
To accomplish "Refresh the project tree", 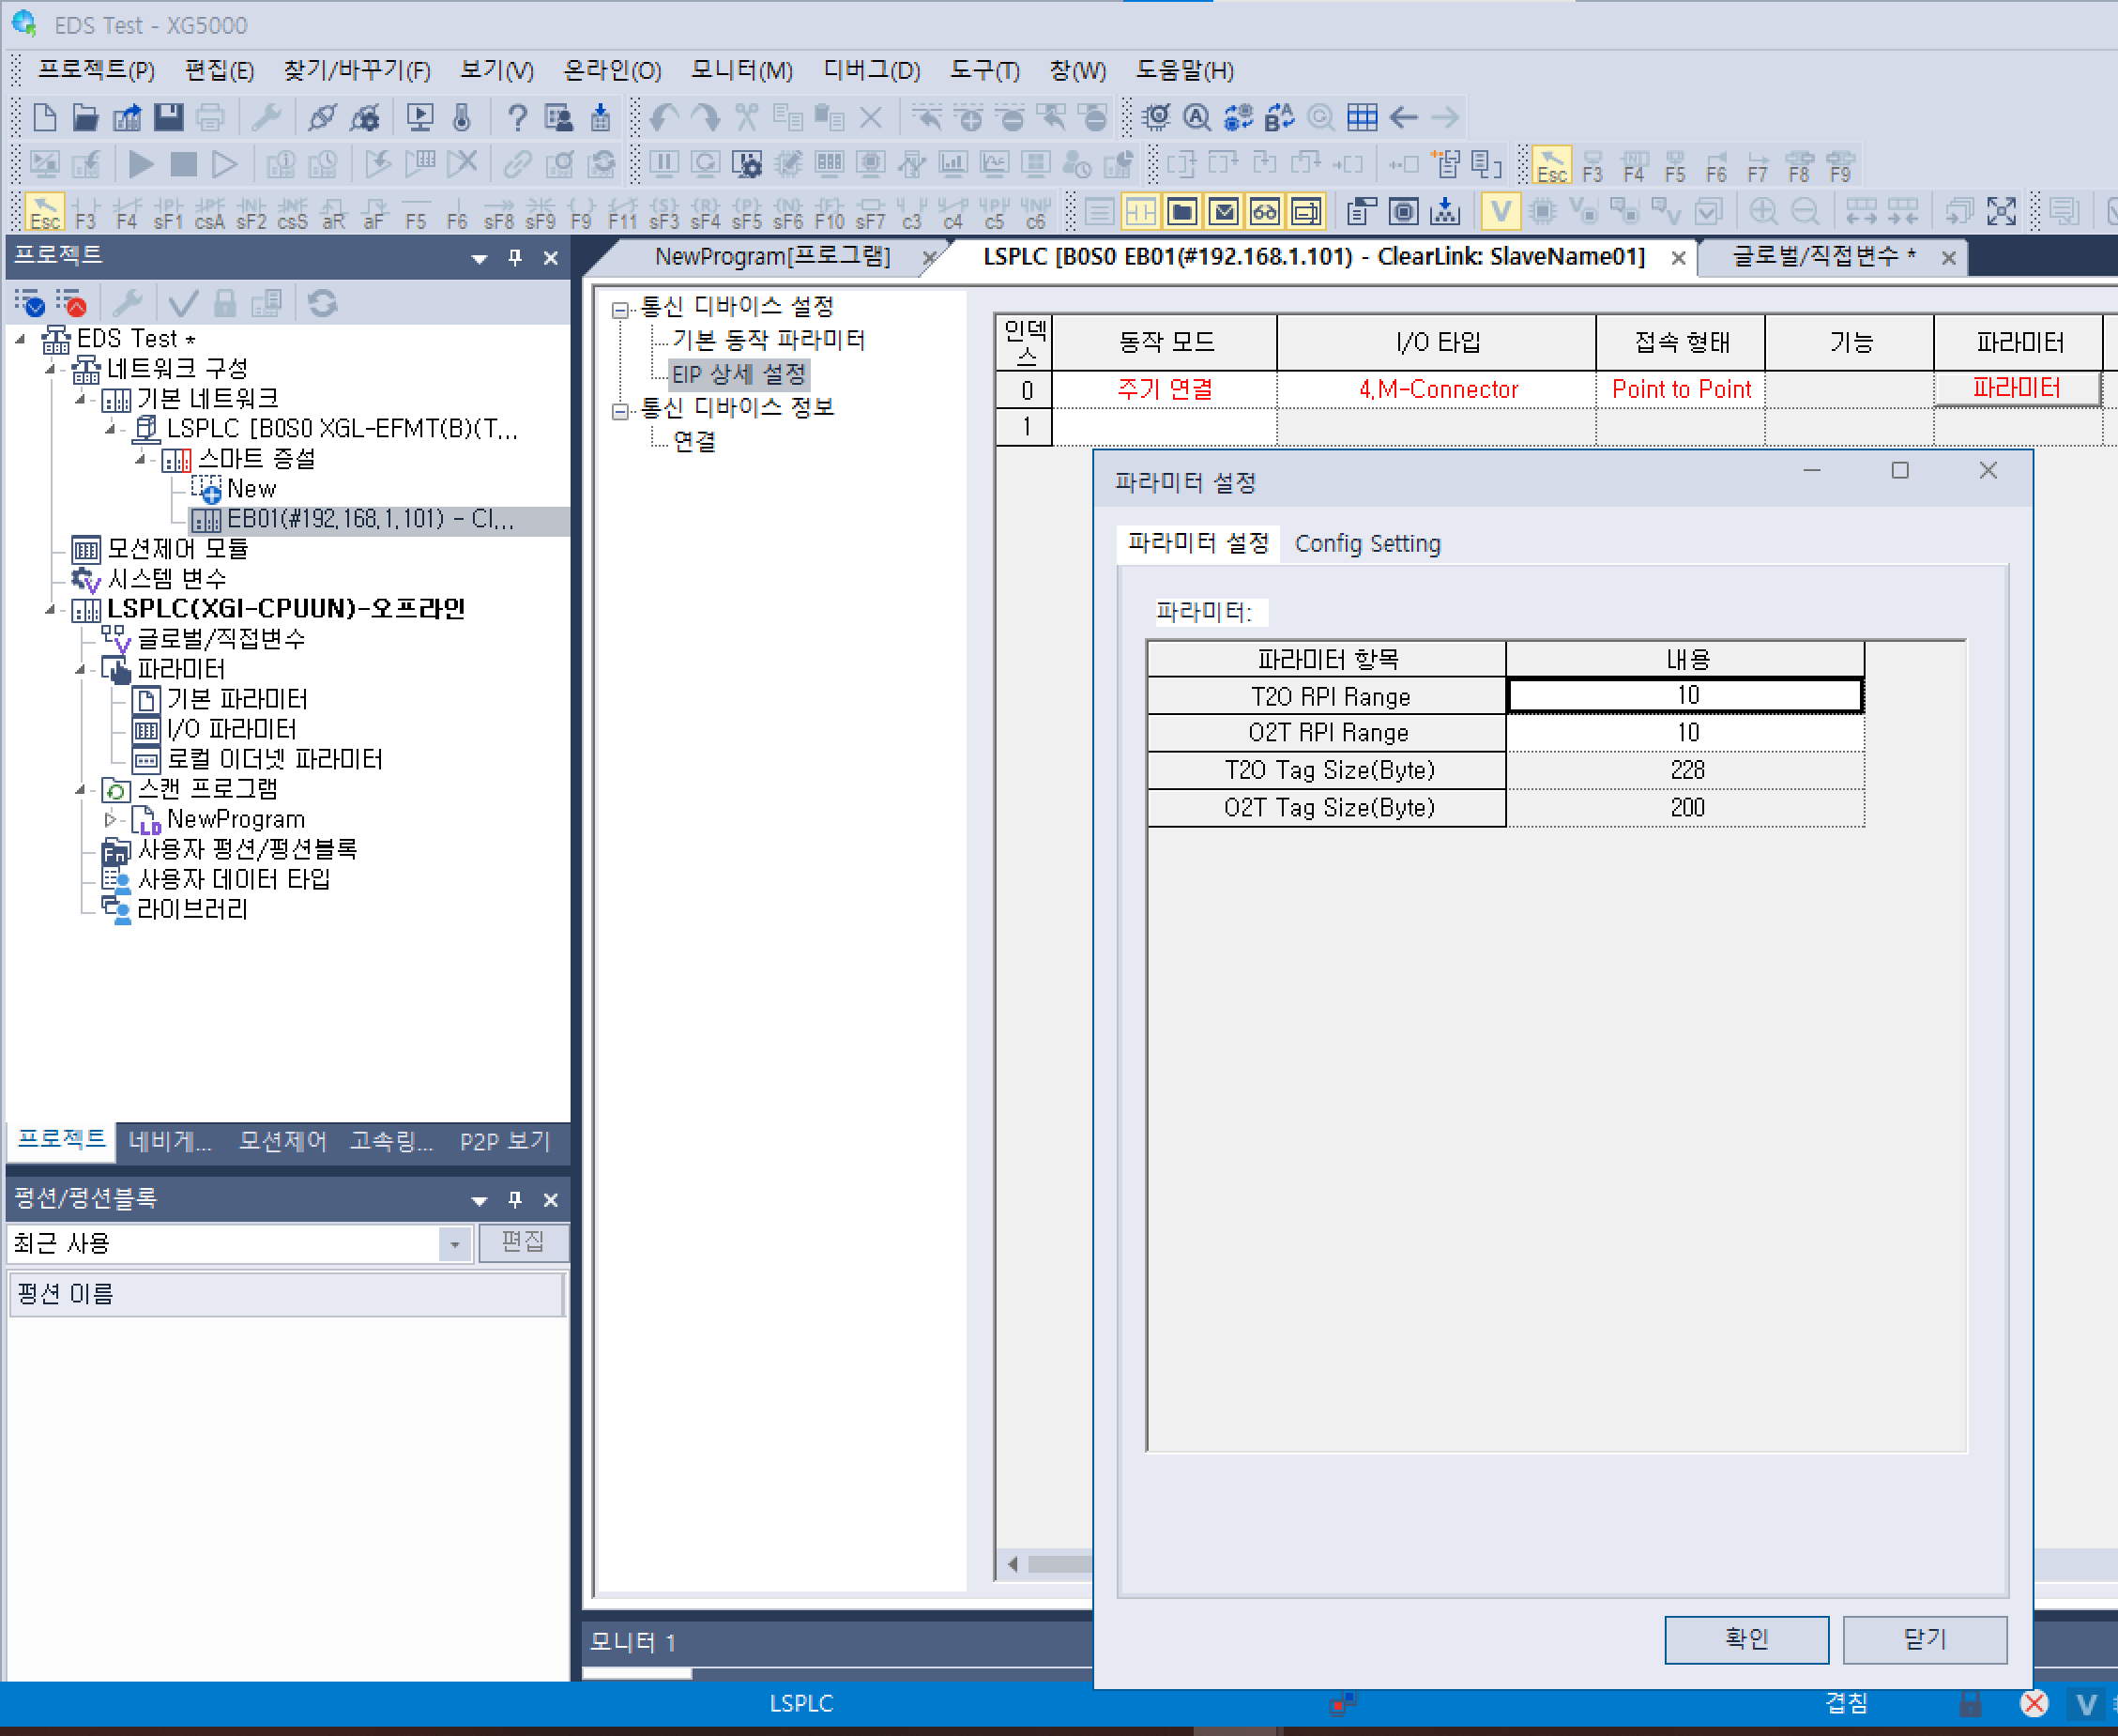I will (x=322, y=302).
